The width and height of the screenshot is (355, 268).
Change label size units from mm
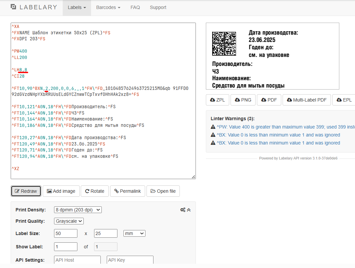coord(134,233)
